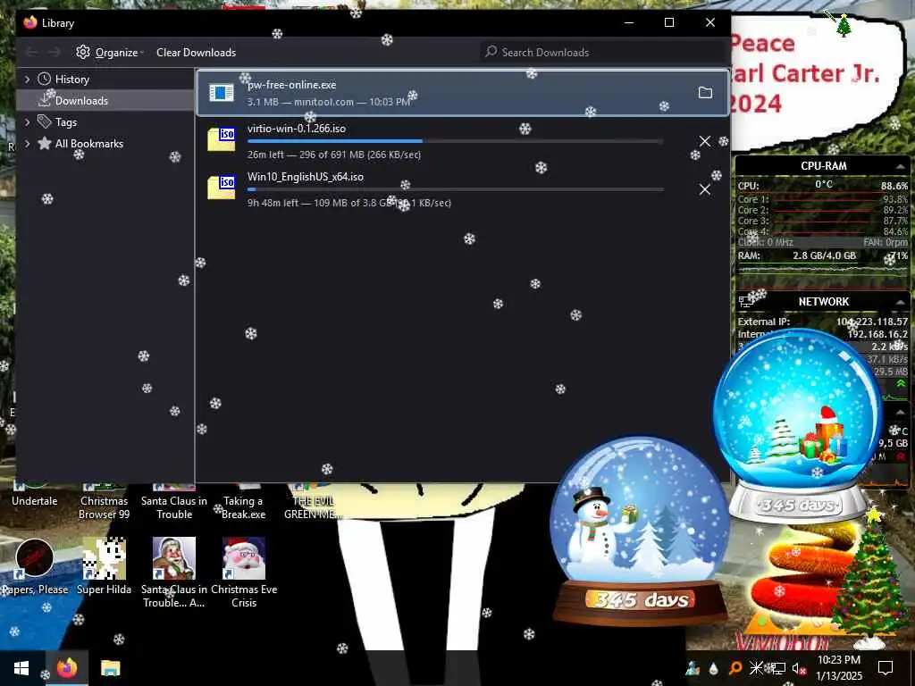The height and width of the screenshot is (686, 915).
Task: Open the Windows Start menu
Action: pos(21,668)
